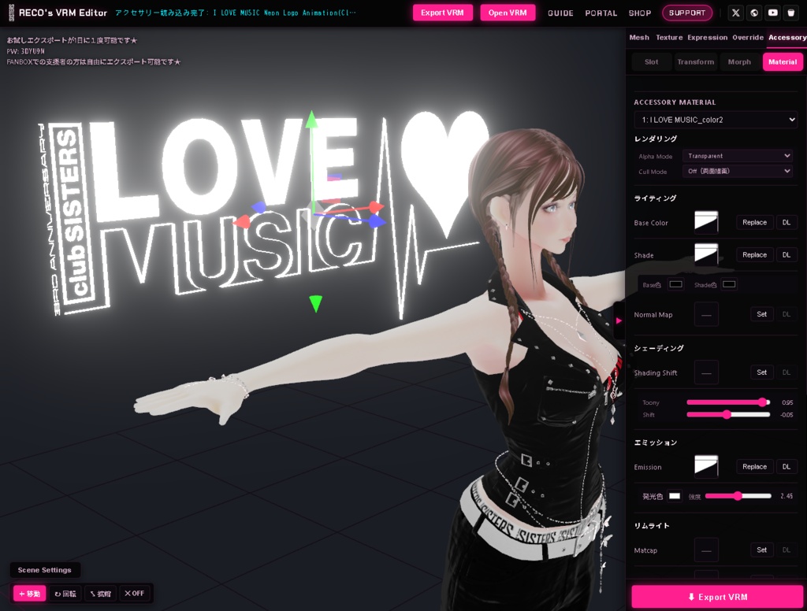Click the Emission texture thumbnail
Screen dimensions: 807x611
point(706,466)
